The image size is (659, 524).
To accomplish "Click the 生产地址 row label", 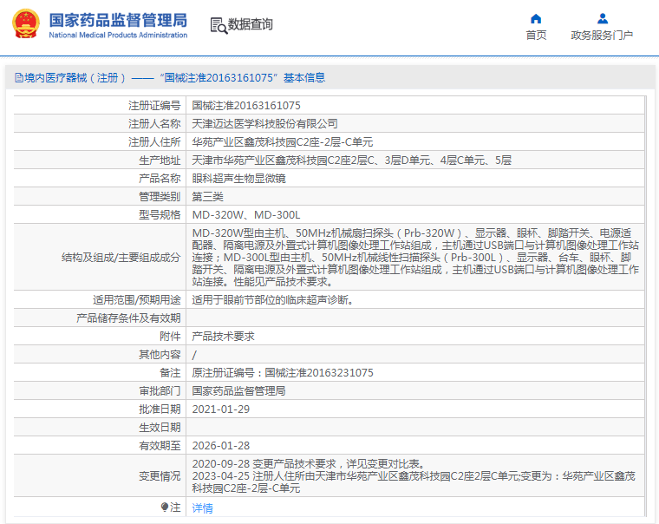I will point(160,160).
